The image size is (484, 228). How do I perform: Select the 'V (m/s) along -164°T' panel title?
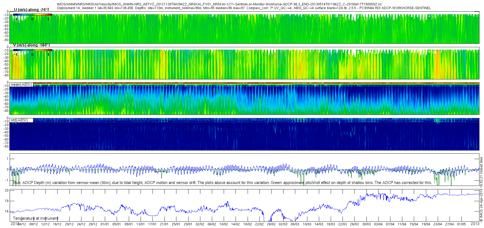pos(31,45)
